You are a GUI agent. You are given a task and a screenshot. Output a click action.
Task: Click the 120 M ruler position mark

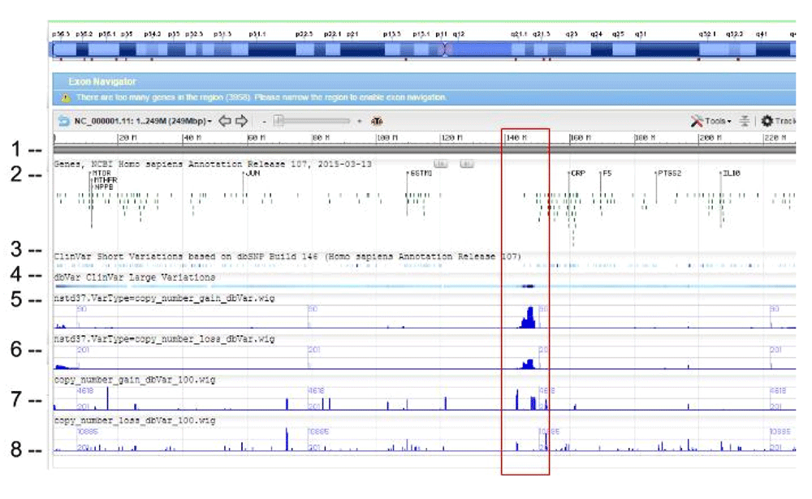coord(452,138)
